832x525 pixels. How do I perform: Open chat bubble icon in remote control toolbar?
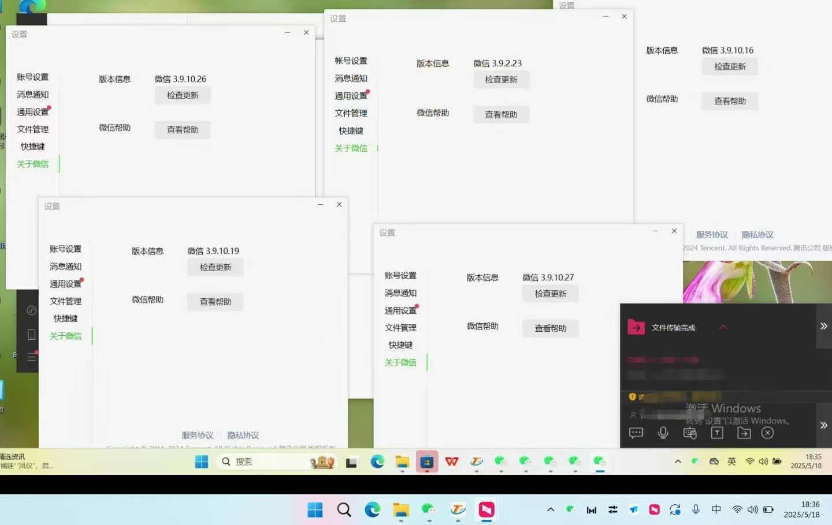[x=636, y=433]
